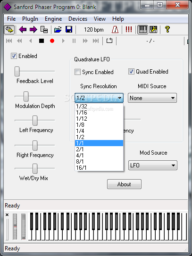This screenshot has width=192, height=256.
Task: Save with the blue floppy disk icon
Action: tap(69, 30)
